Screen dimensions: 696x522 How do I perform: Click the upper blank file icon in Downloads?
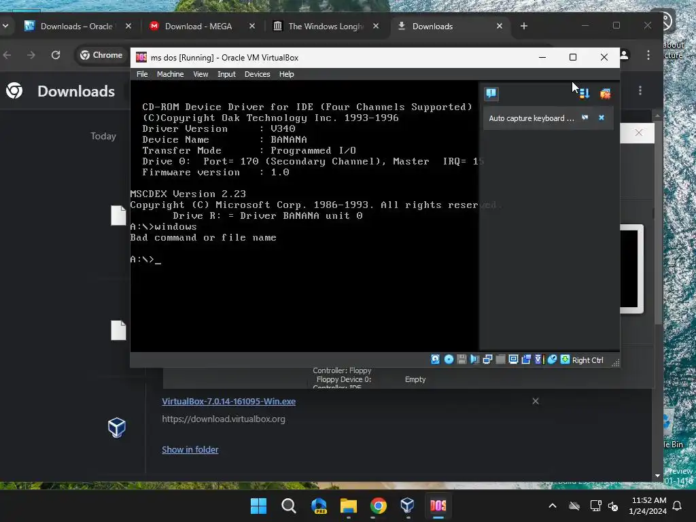118,215
